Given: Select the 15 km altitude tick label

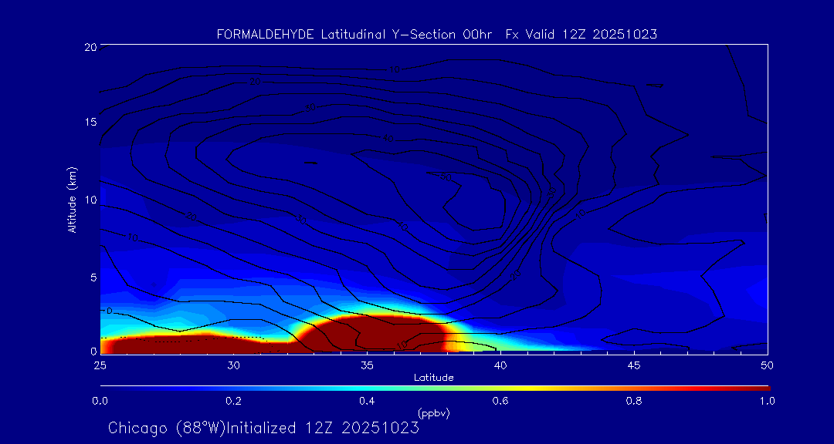Looking at the screenshot, I should 90,123.
